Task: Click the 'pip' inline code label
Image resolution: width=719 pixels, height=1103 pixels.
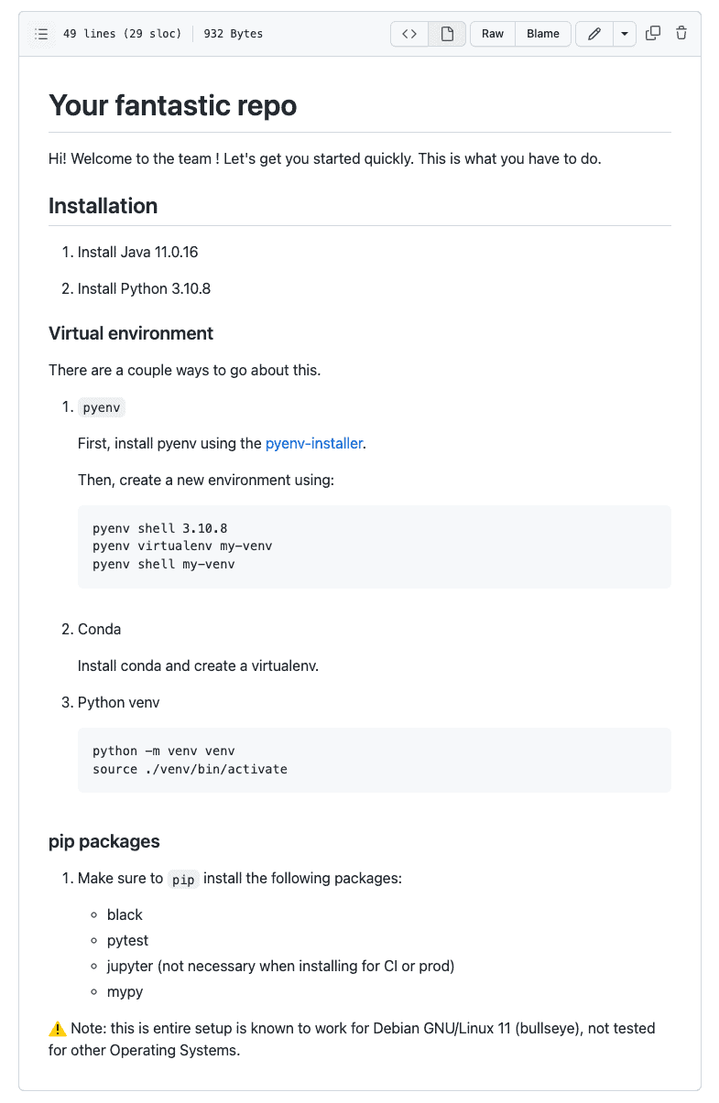Action: point(184,879)
